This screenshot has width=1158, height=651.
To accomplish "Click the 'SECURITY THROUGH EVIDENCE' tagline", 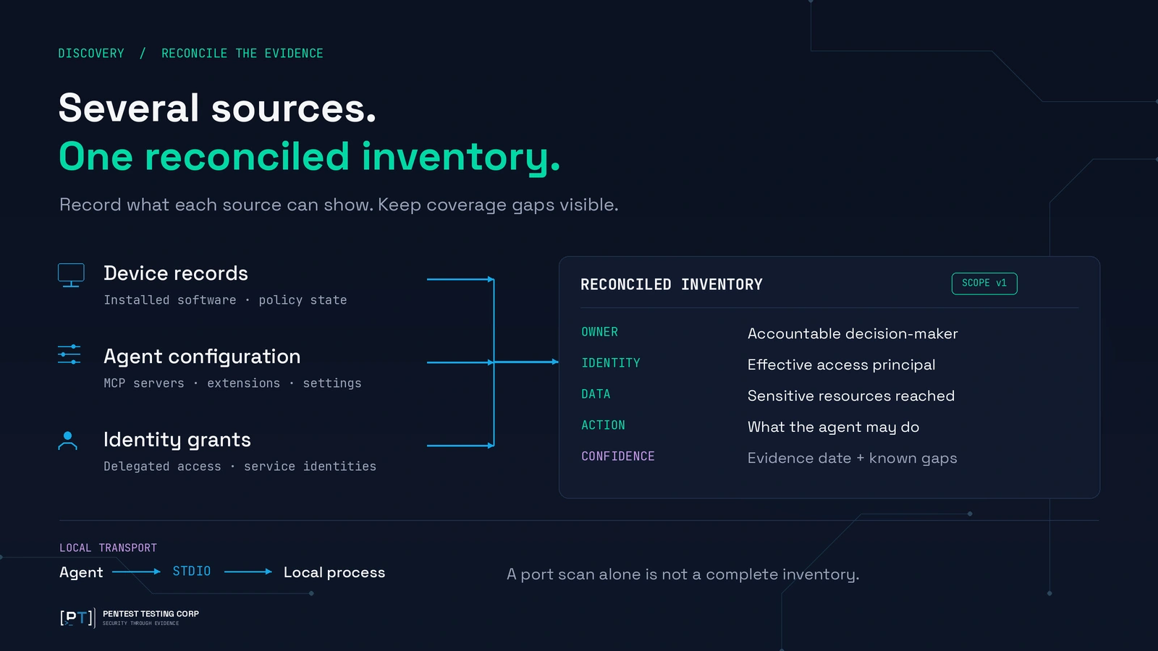I will 140,624.
